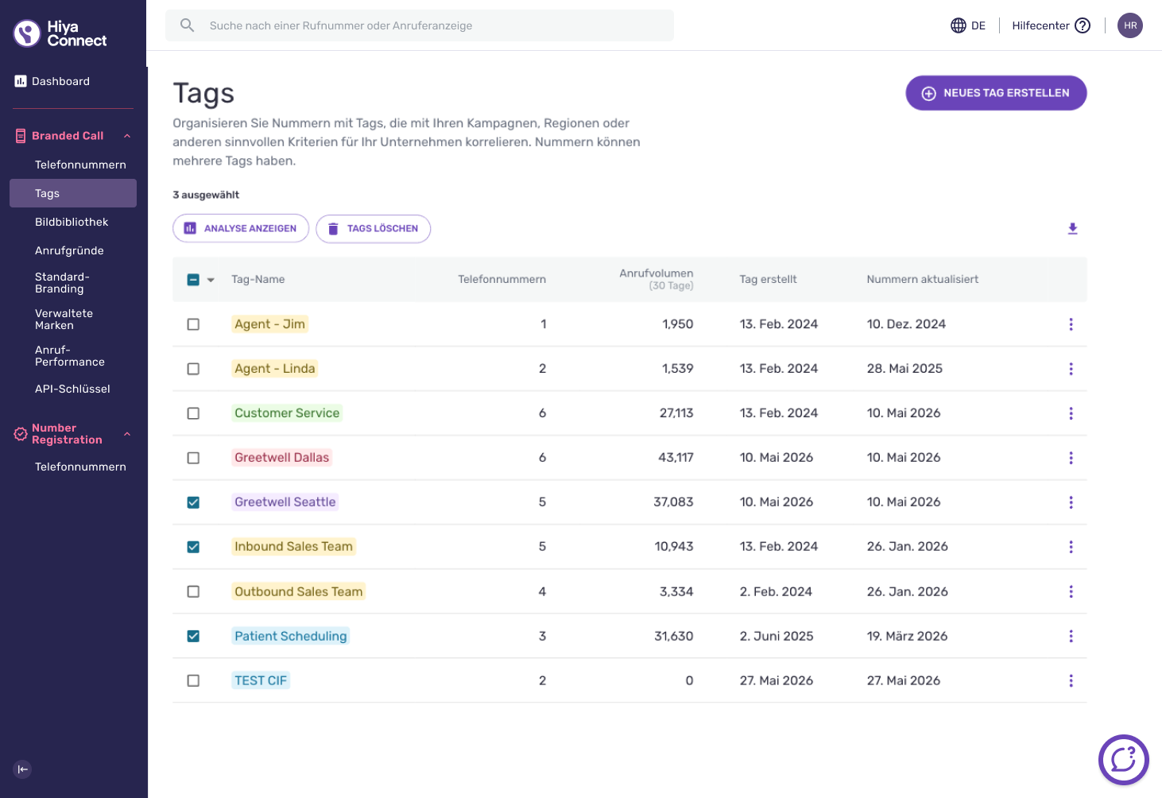Toggle the select-all header checkbox
This screenshot has height=798, width=1162.
pyautogui.click(x=193, y=280)
